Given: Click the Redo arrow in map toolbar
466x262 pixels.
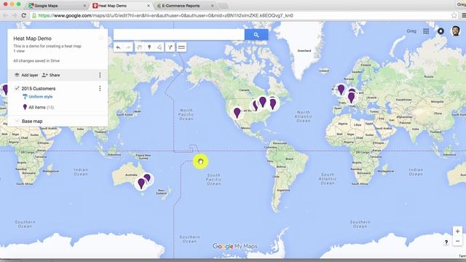Looking at the screenshot, I should (128, 47).
